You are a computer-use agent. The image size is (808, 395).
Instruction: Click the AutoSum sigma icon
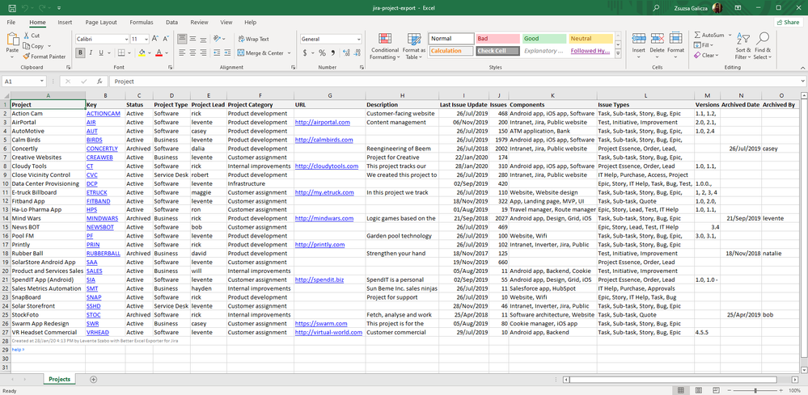pos(698,36)
